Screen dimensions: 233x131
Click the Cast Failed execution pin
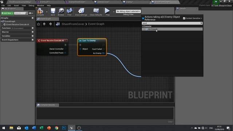103,49
